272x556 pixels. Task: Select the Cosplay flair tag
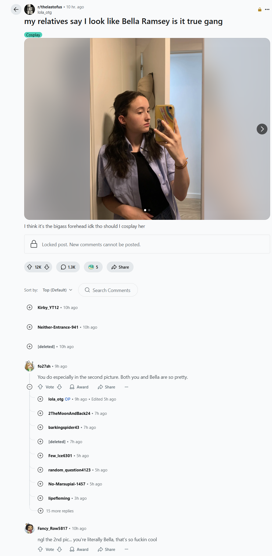coord(33,35)
